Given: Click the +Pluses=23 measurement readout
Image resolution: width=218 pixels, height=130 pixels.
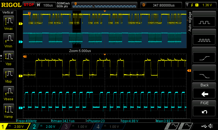Looking at the screenshot, I should (104, 121).
